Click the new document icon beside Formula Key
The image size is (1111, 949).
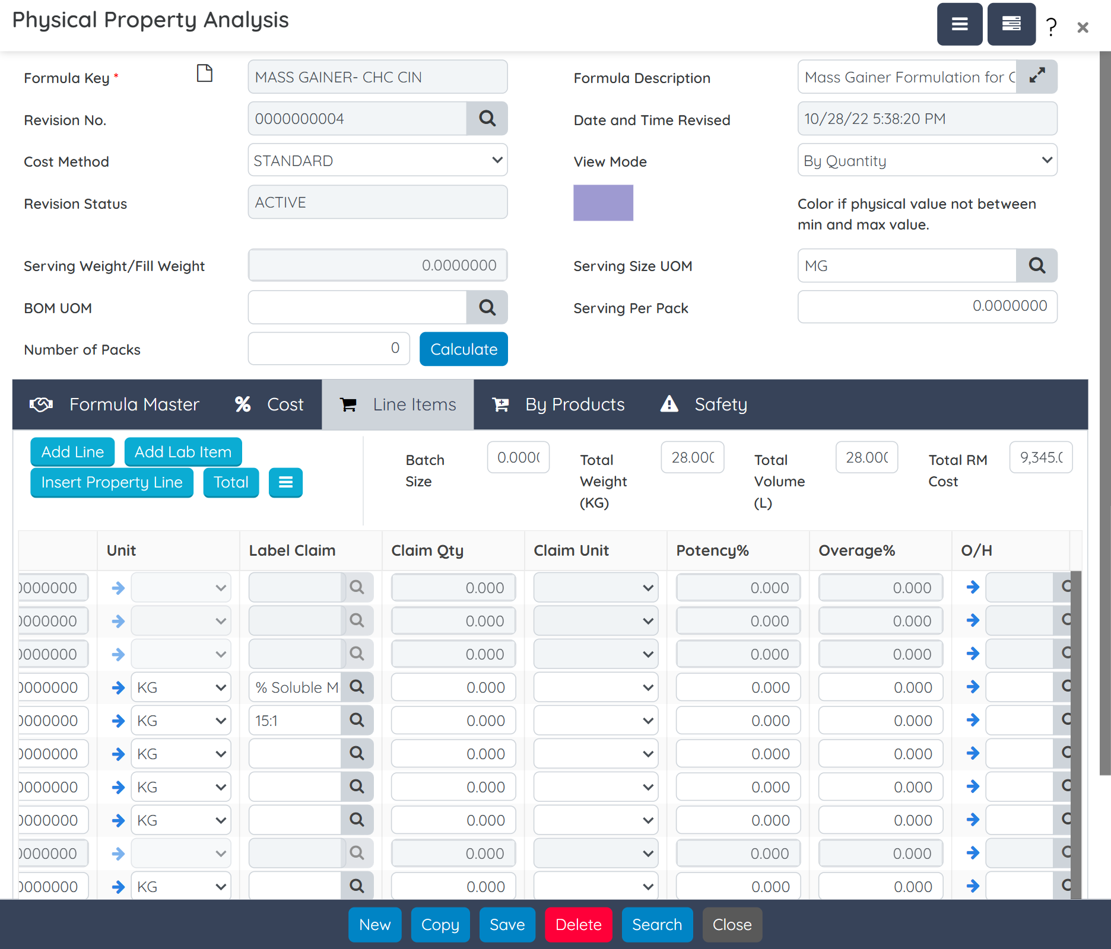click(204, 74)
